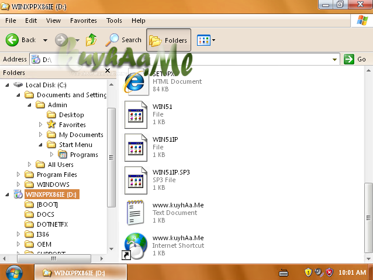Select www.kuyhAa.Me Internet Shortcut icon
373x280 pixels.
click(136, 246)
